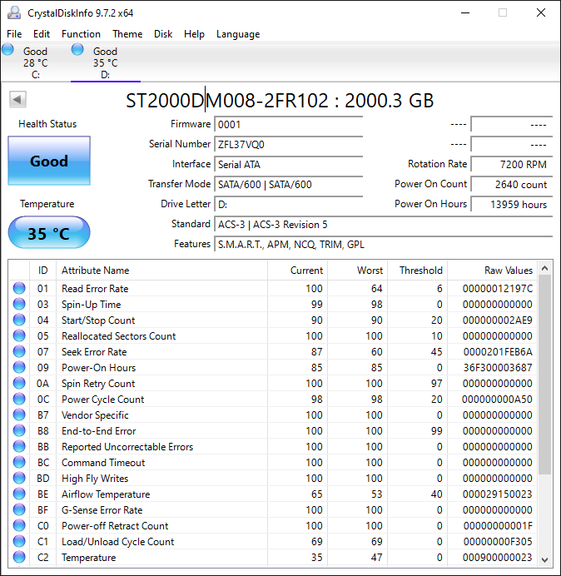Image resolution: width=561 pixels, height=576 pixels.
Task: Click status orb of Spin-Up Time row
Action: pyautogui.click(x=19, y=304)
